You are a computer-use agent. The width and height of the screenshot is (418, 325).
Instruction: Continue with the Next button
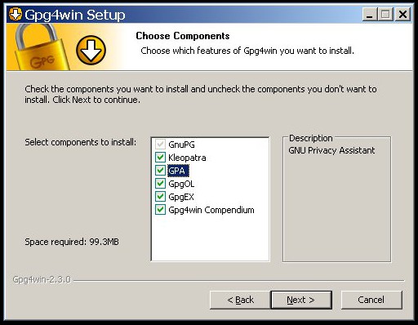point(301,300)
